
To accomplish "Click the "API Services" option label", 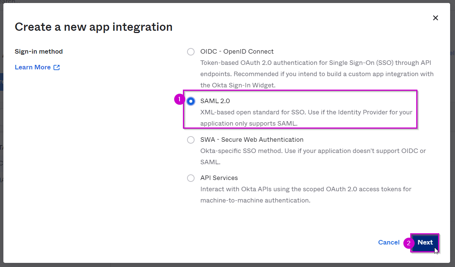I will point(219,178).
